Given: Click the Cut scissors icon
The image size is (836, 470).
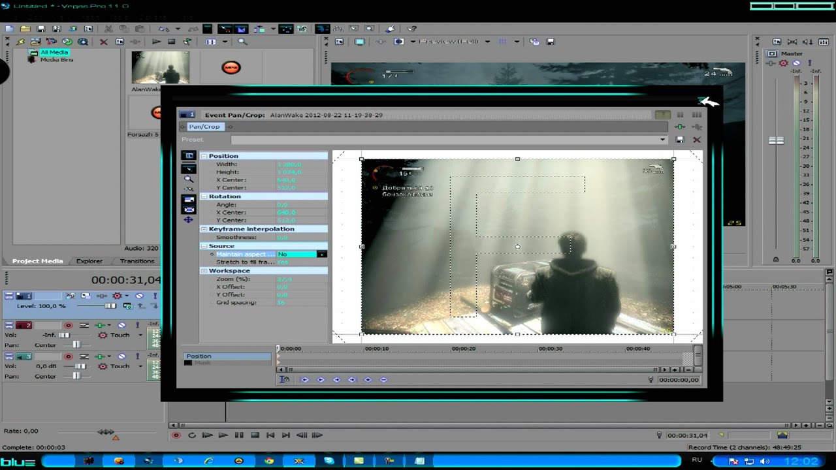Looking at the screenshot, I should click(x=108, y=29).
